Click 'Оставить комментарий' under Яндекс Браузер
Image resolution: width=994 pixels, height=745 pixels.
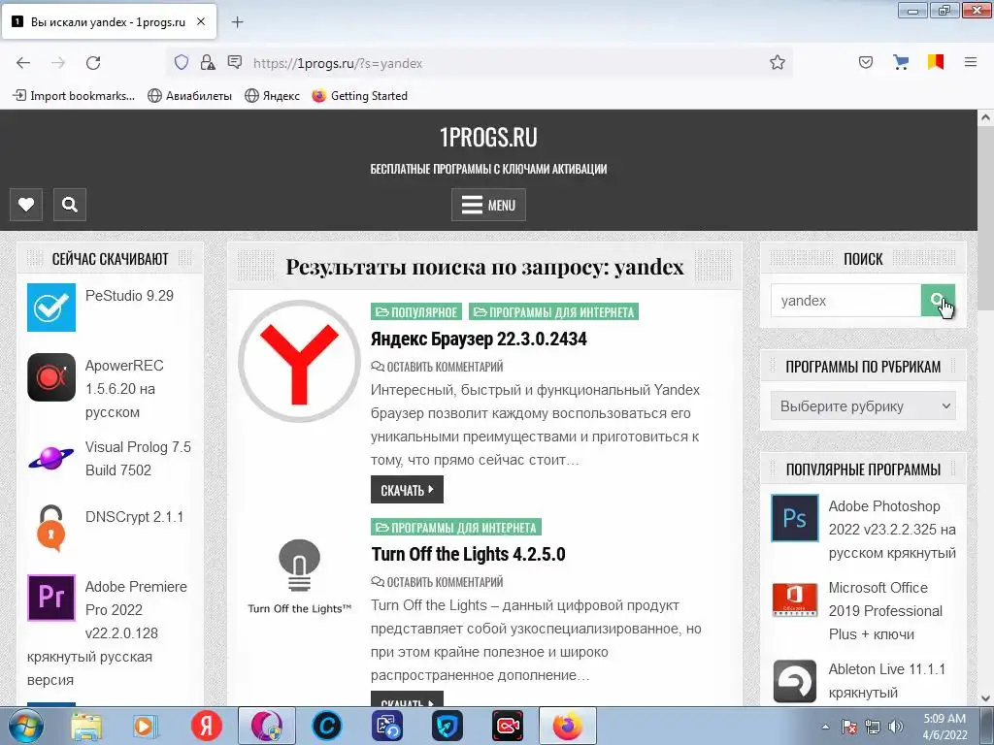pos(437,367)
